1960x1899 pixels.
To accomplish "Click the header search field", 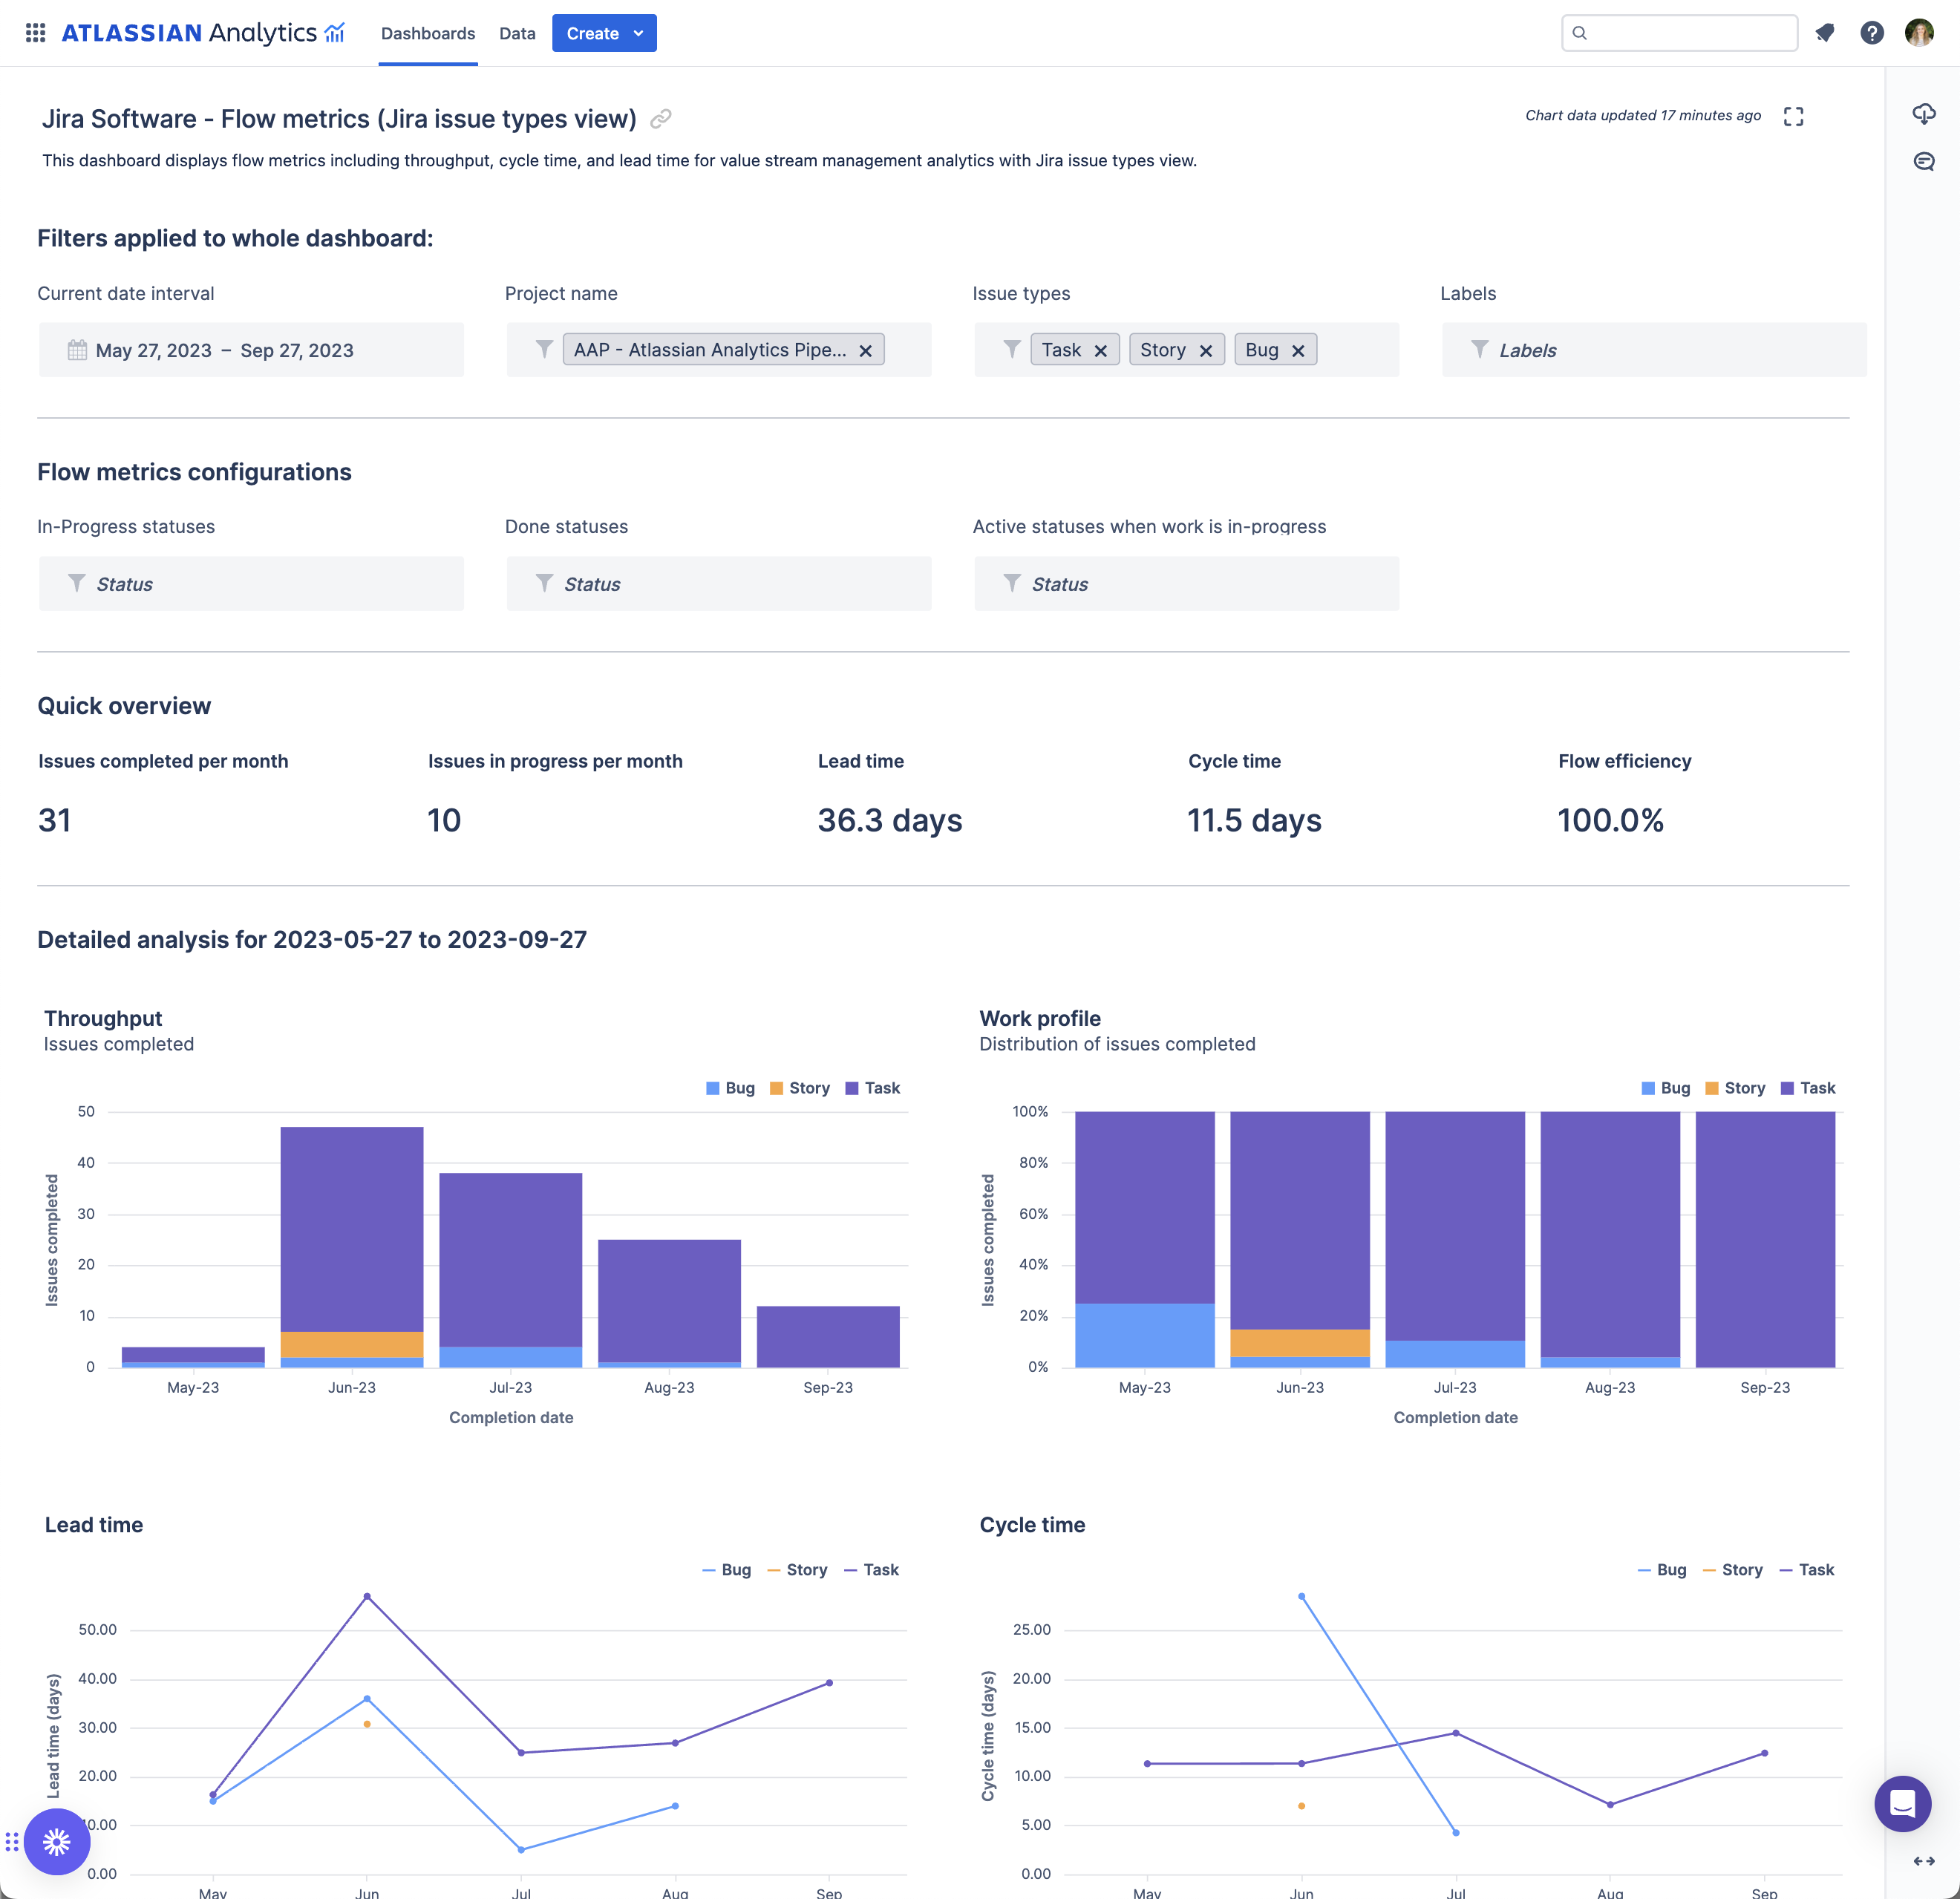I will 1679,33.
